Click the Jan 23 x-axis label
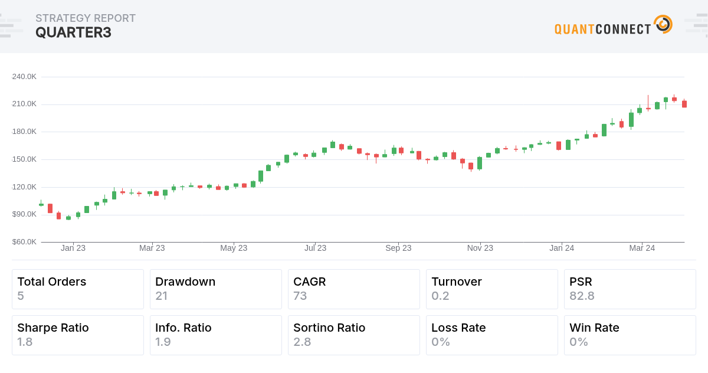Screen dimensions: 708x373 click(73, 248)
